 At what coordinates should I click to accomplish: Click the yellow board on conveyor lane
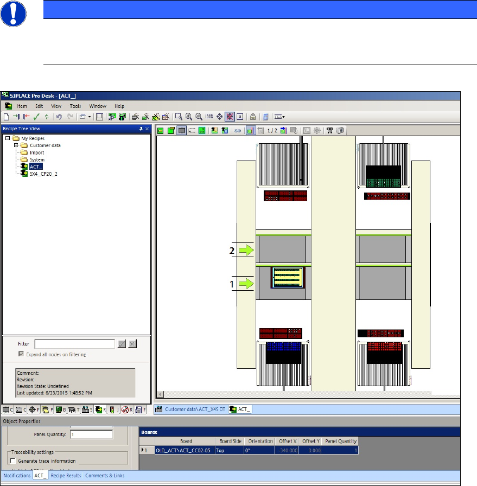click(x=288, y=277)
